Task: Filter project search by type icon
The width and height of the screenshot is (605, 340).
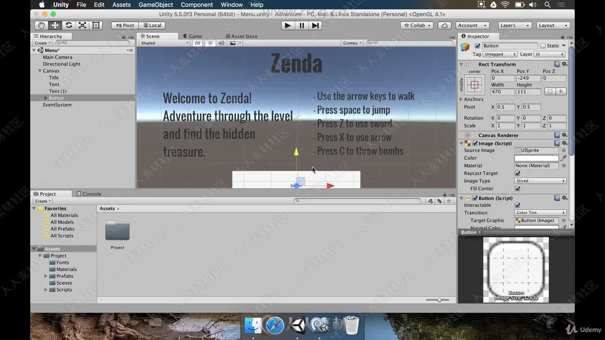Action: click(x=430, y=201)
